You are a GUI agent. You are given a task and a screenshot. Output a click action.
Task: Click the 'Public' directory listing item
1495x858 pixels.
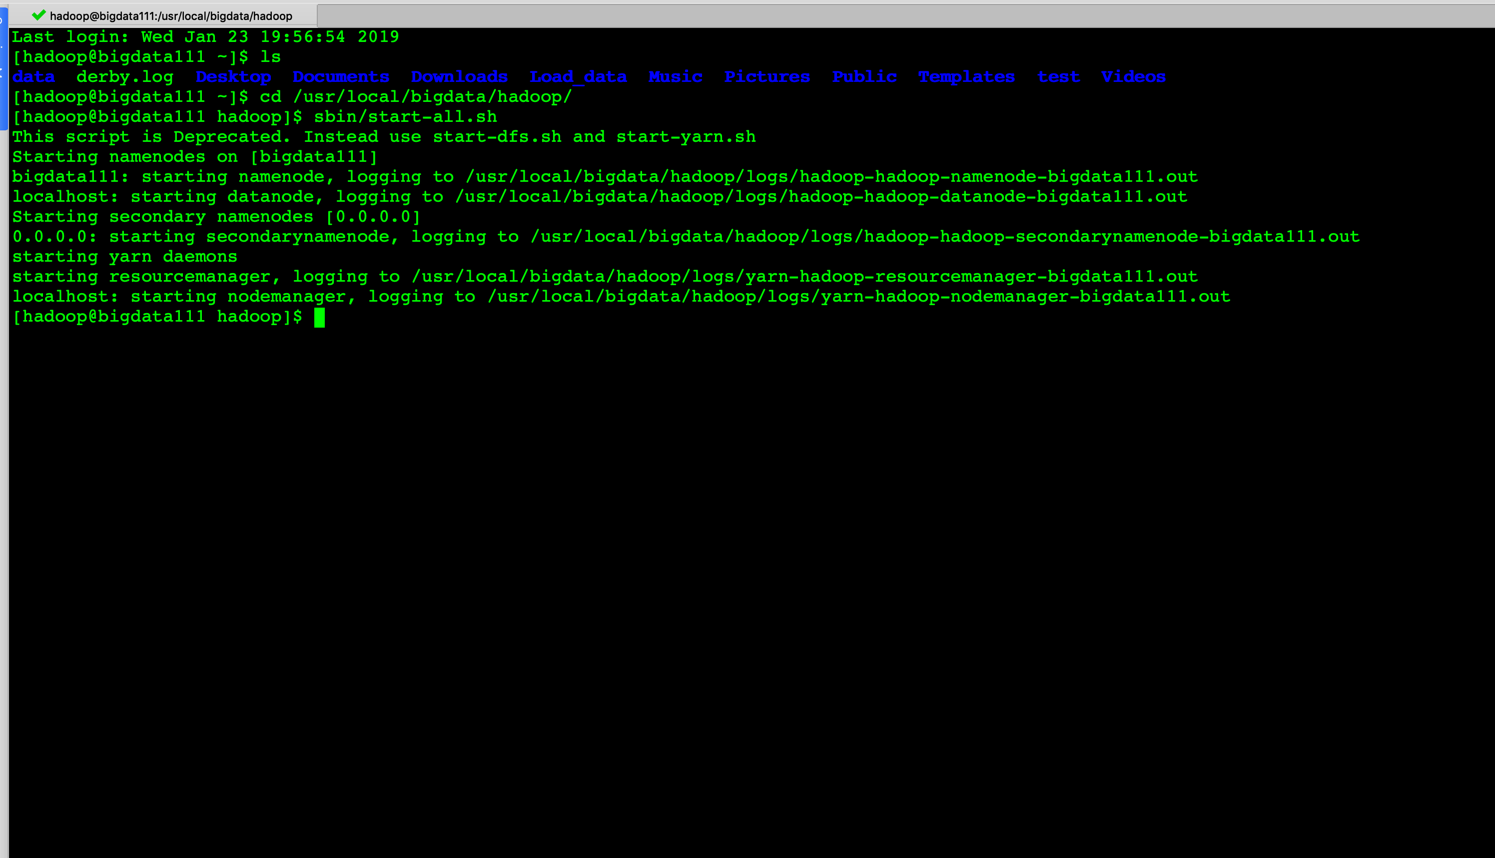point(863,76)
